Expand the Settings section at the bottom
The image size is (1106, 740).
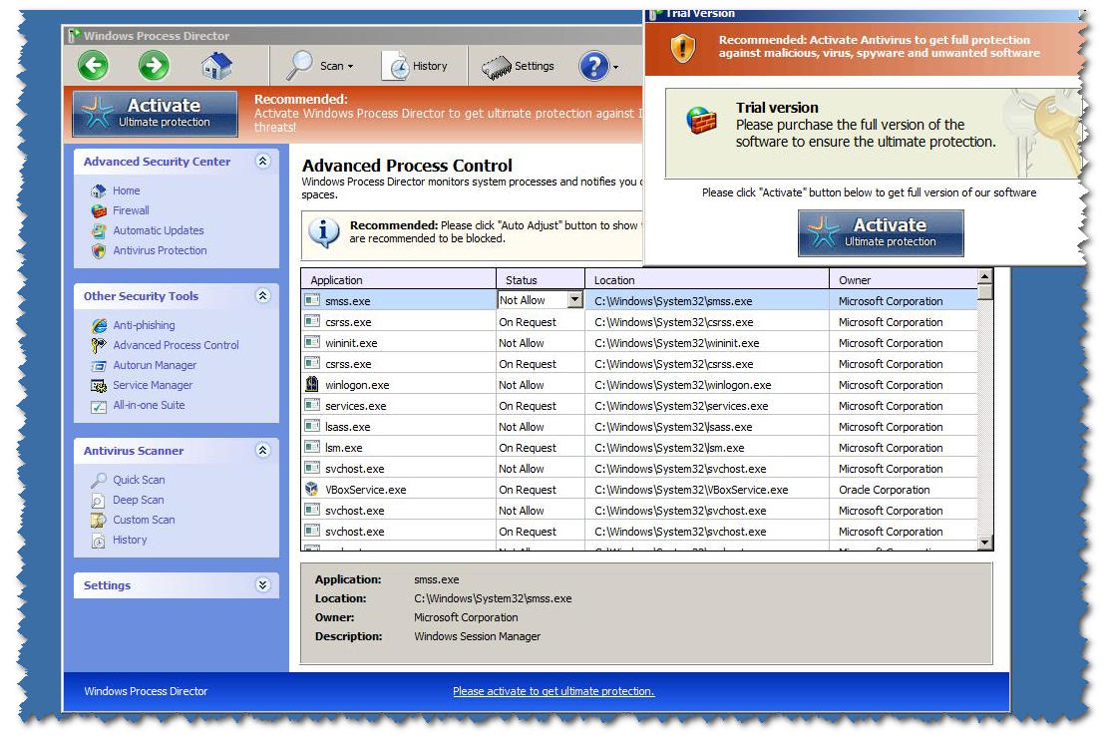pyautogui.click(x=263, y=586)
